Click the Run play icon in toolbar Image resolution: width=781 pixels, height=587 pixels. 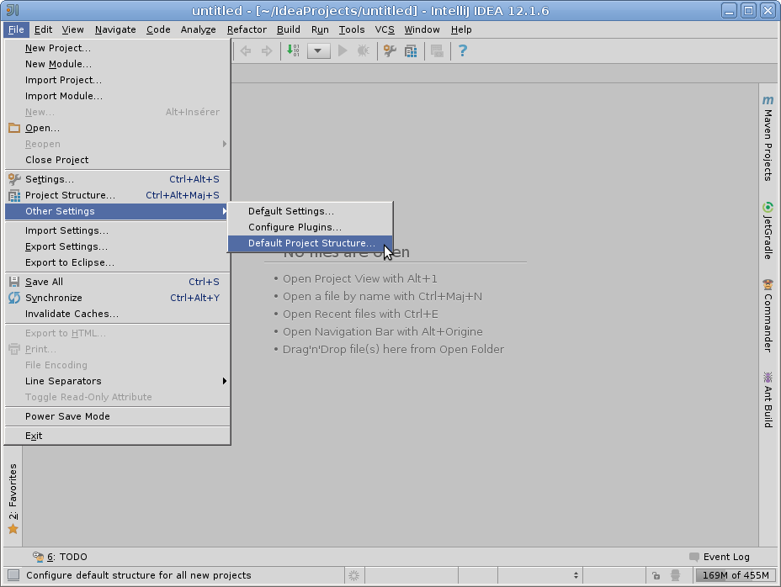pos(343,50)
